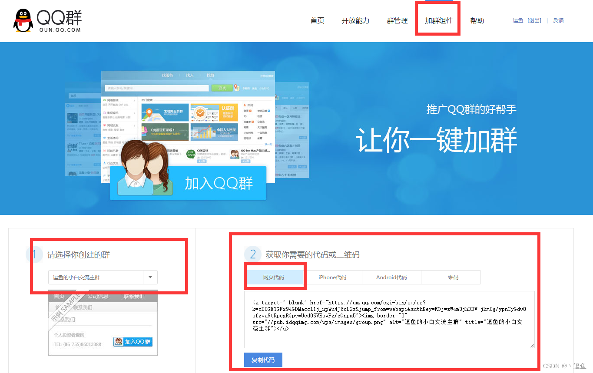Image resolution: width=593 pixels, height=373 pixels.
Task: Log out via the 退出 link
Action: (x=534, y=20)
